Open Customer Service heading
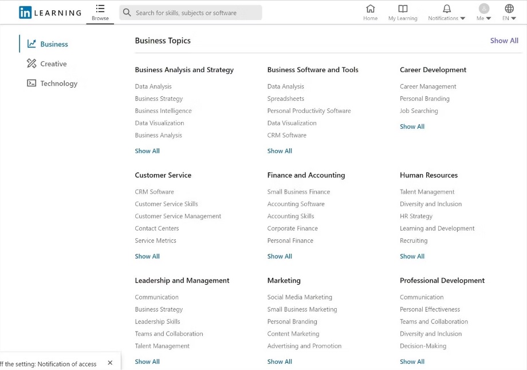527x370 pixels. coord(163,175)
